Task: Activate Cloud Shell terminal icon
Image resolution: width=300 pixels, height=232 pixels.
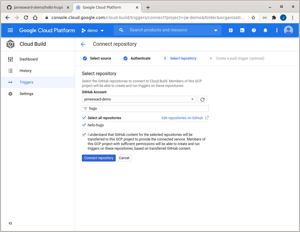Action: pos(242,30)
